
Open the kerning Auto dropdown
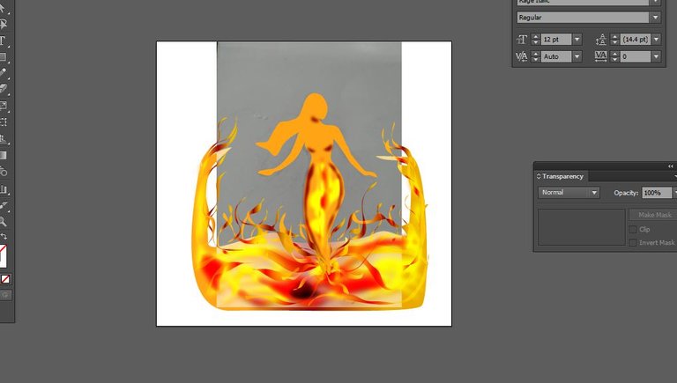click(x=577, y=56)
